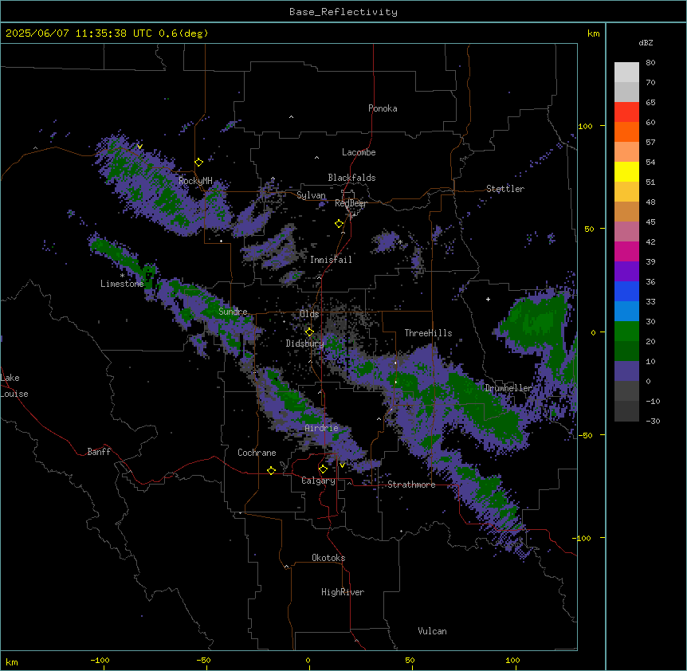Select the orange 57-60 dBZ legend swatch

(626, 131)
